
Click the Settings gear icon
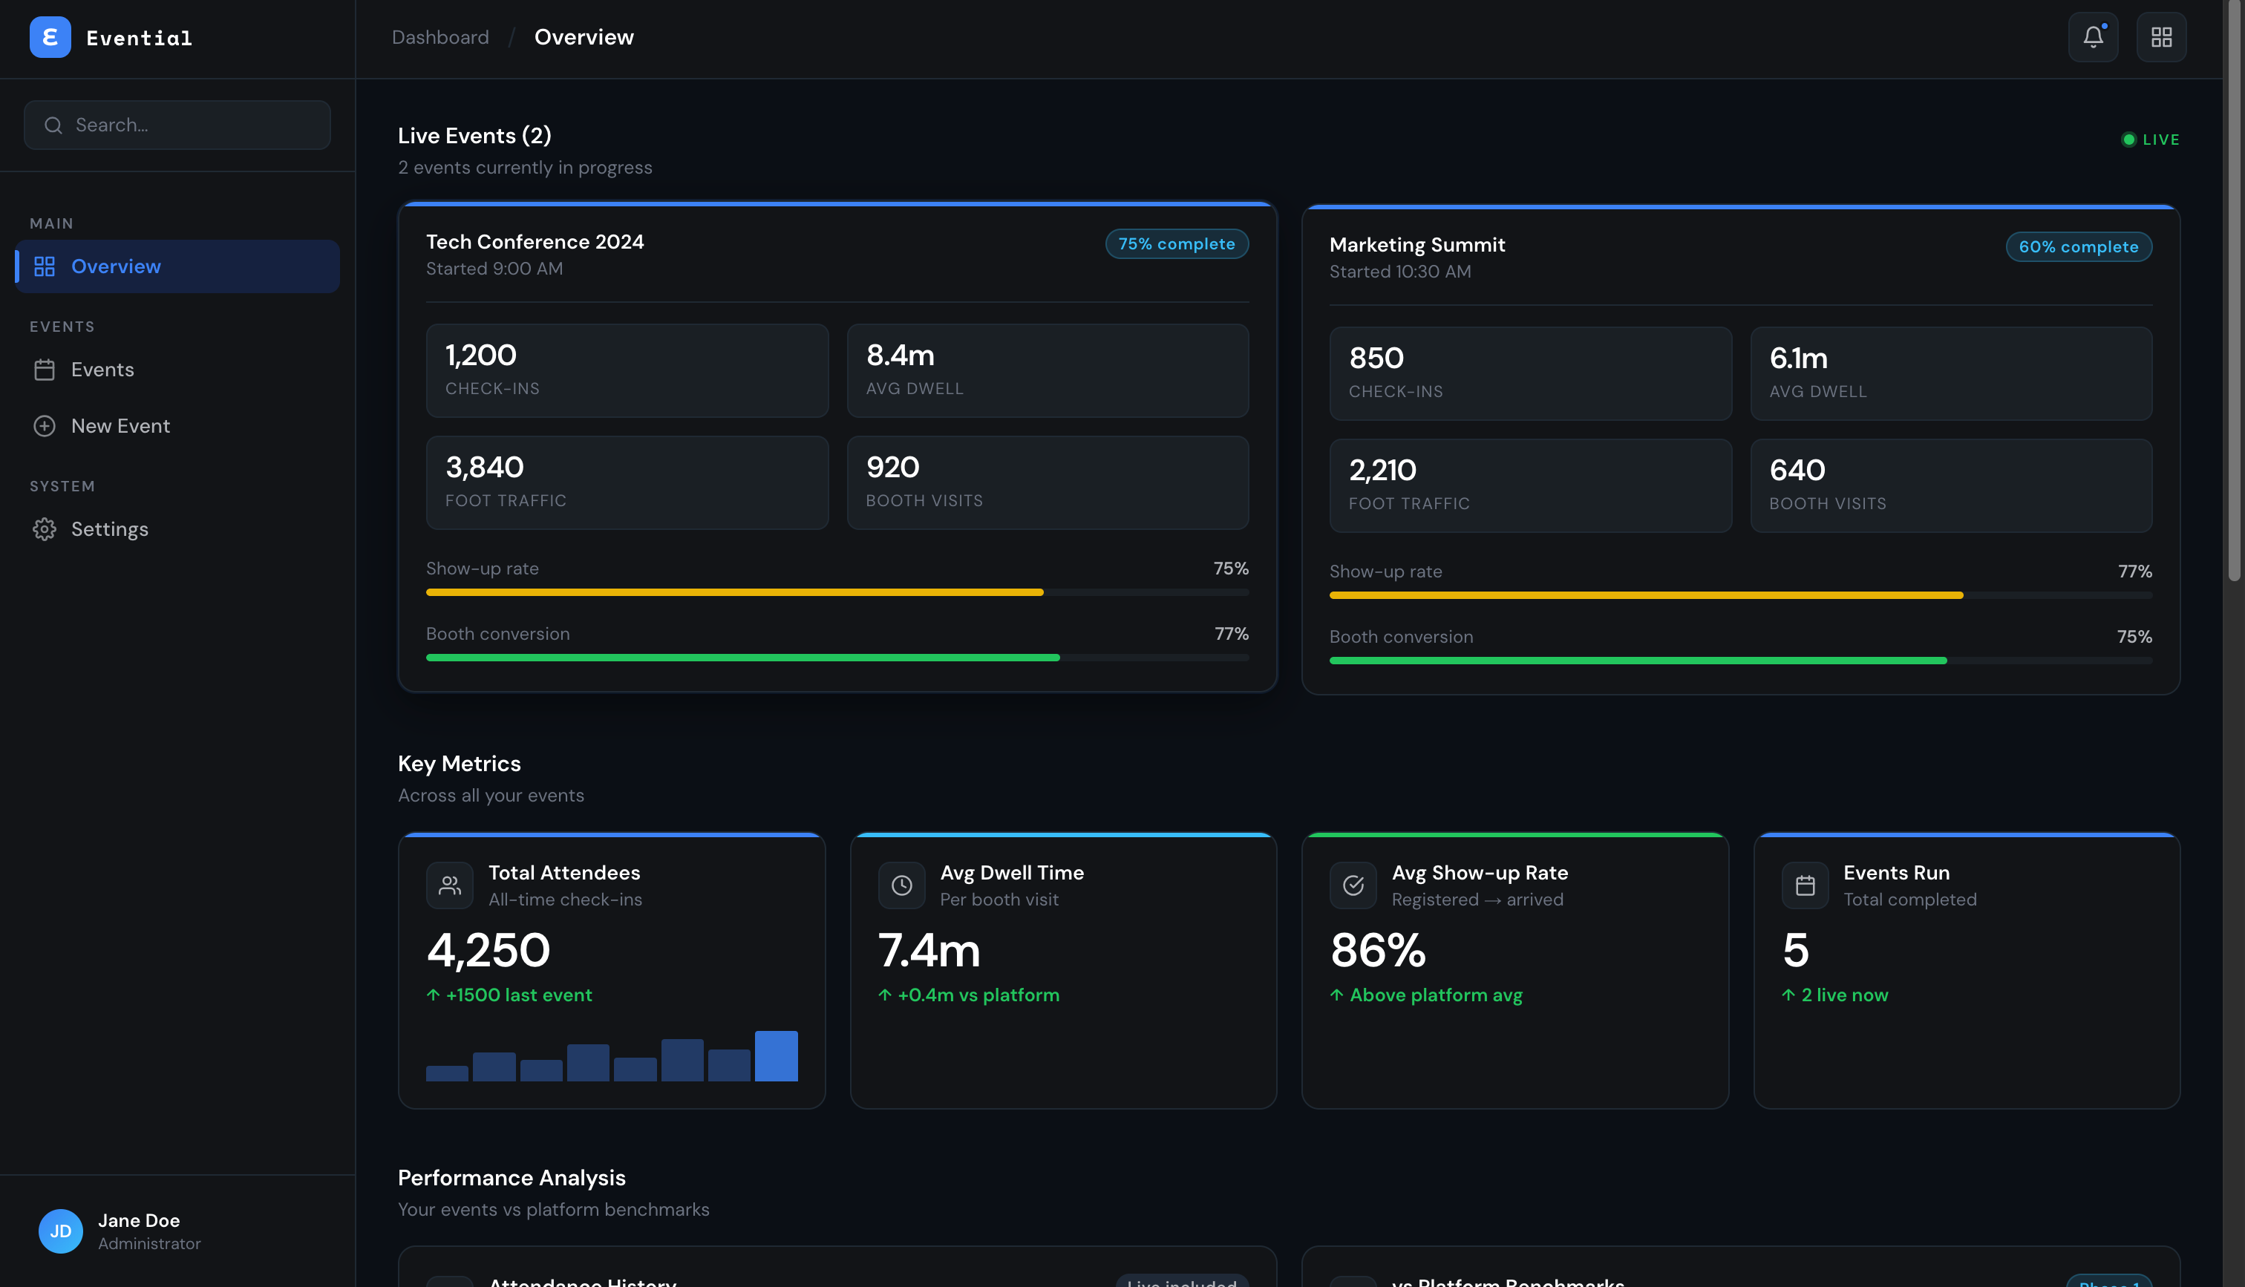[45, 529]
